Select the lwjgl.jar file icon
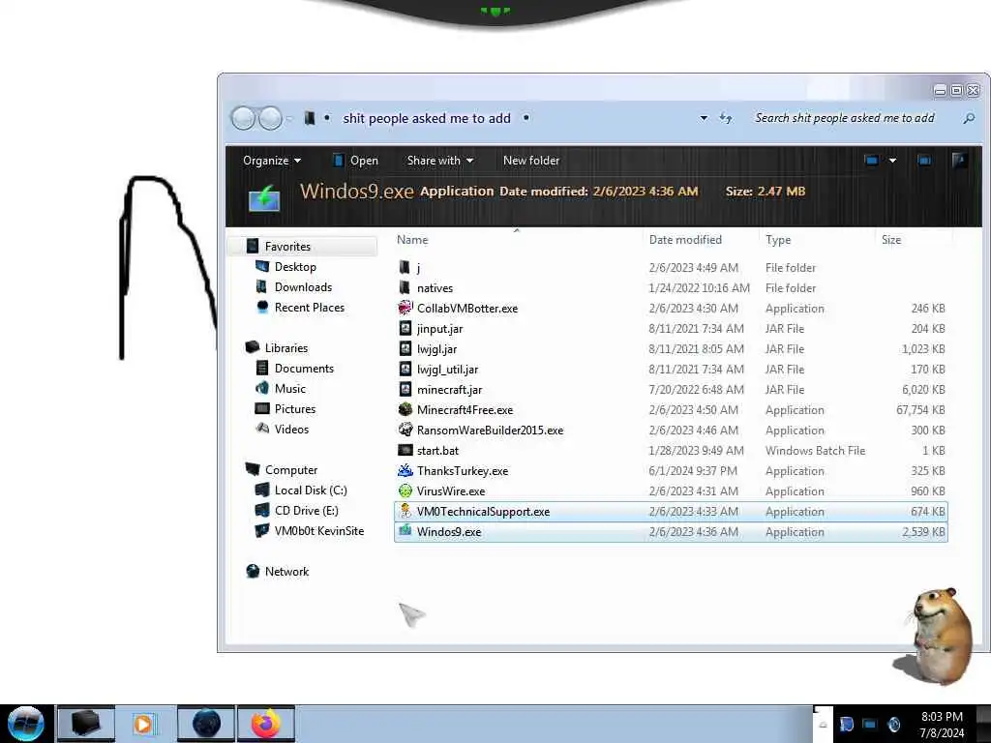 pos(405,348)
